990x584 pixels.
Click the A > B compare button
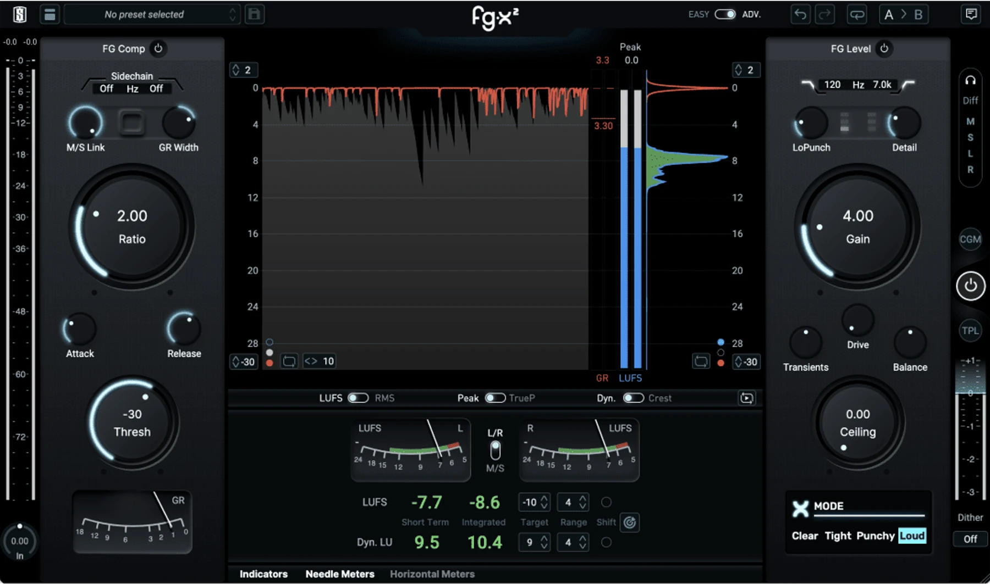tap(903, 14)
